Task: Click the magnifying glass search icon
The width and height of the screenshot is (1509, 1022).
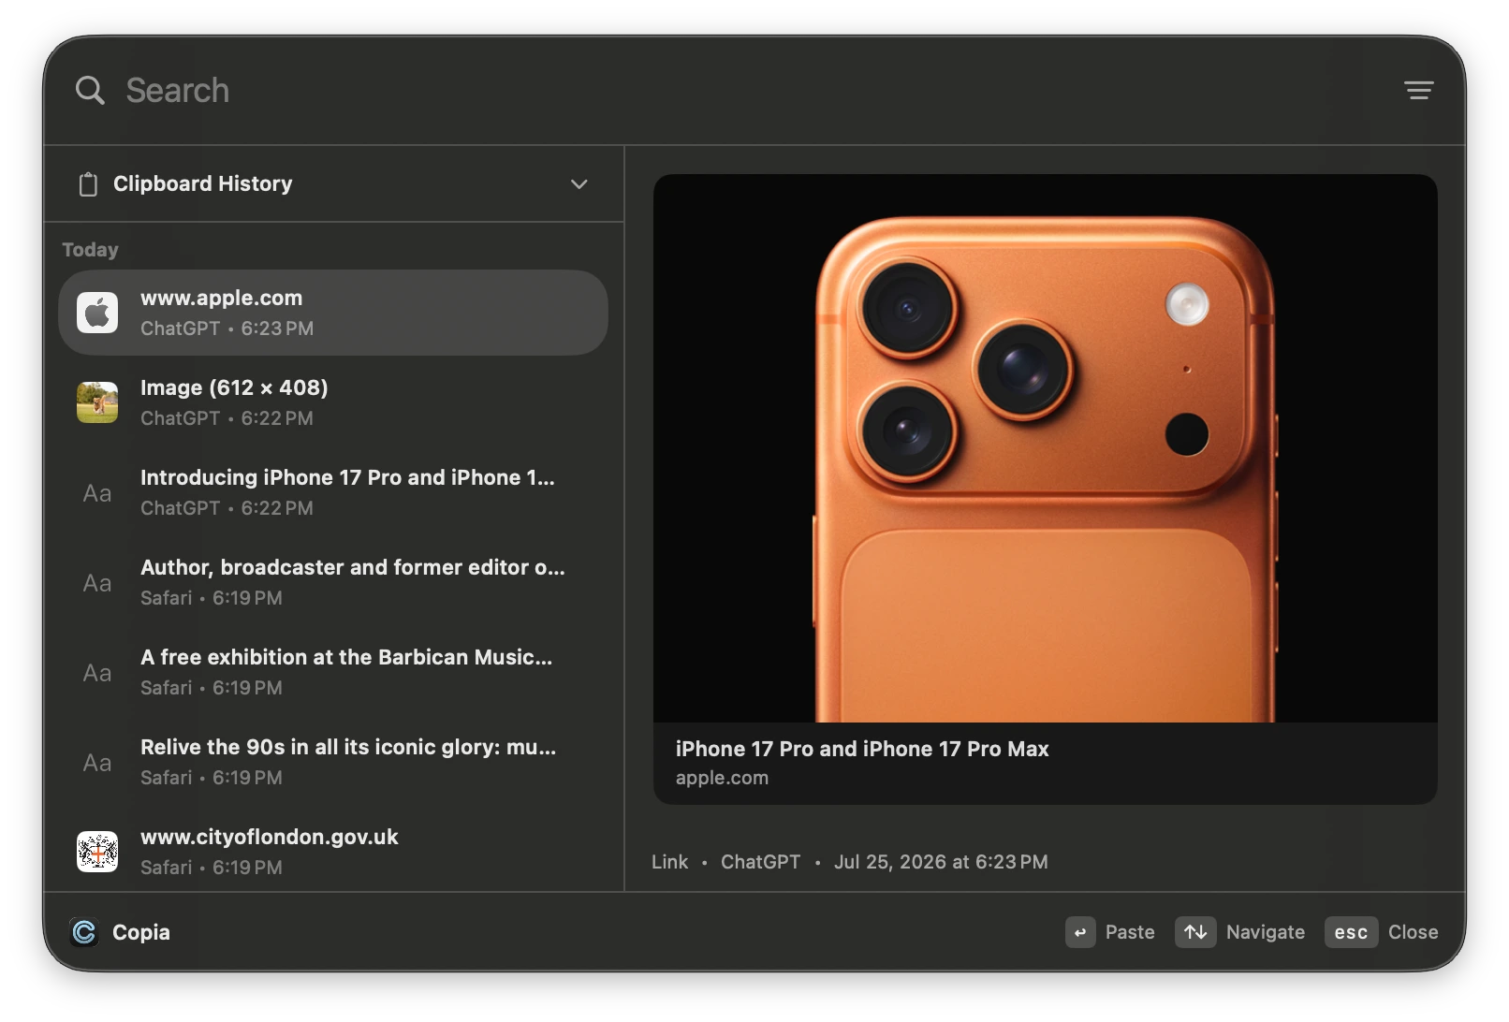Action: tap(90, 90)
